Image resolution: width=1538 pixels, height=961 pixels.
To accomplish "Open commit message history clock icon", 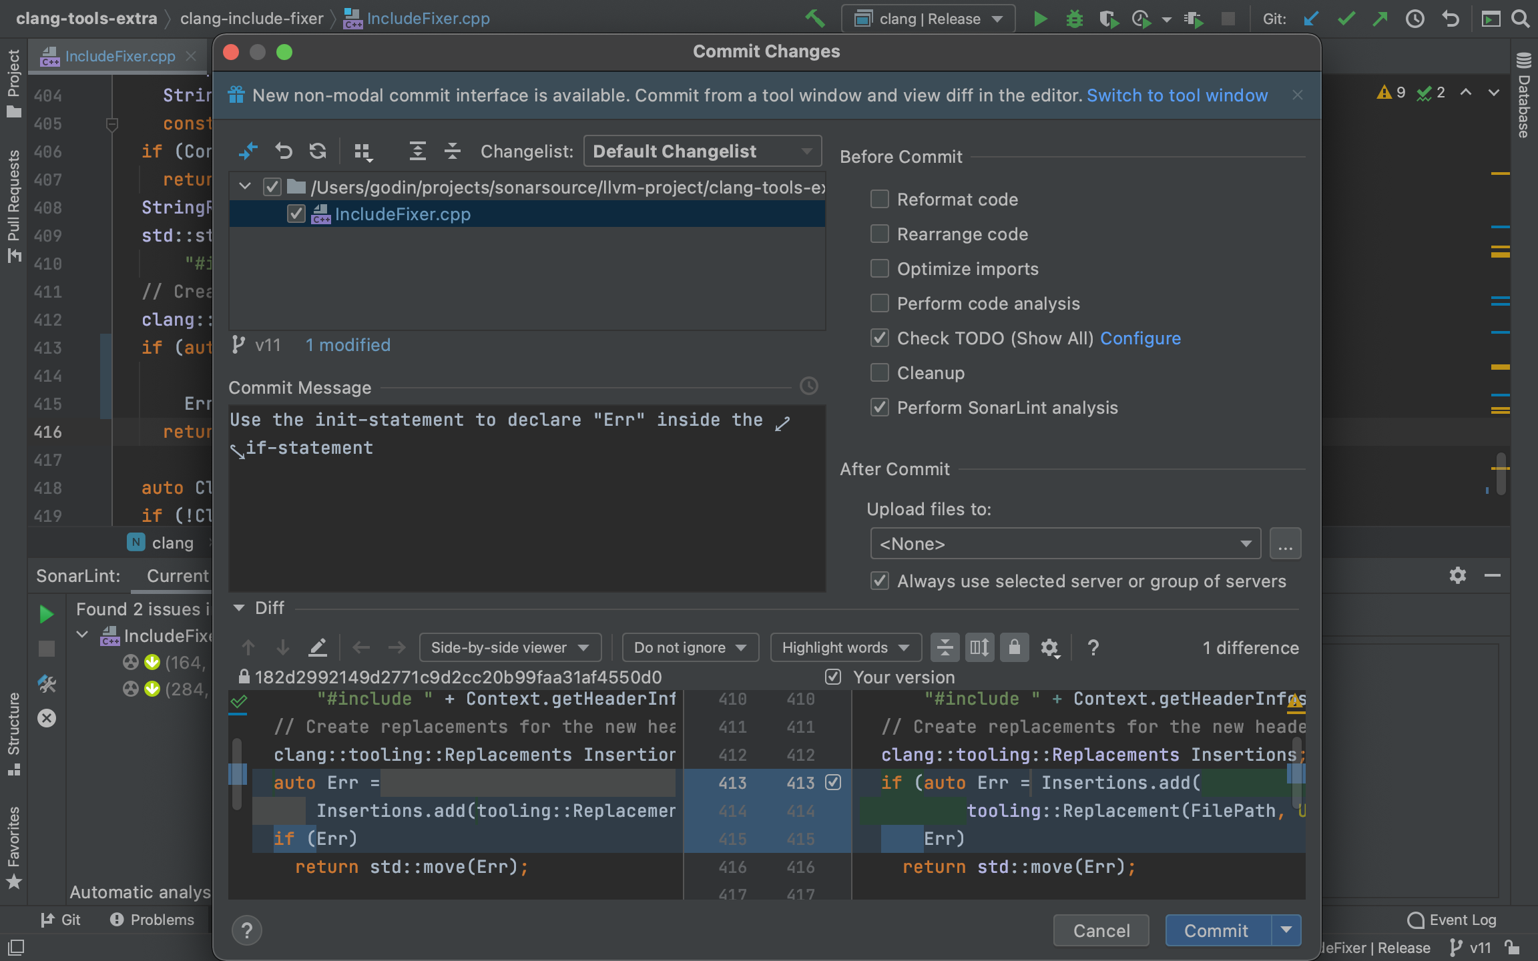I will coord(808,386).
